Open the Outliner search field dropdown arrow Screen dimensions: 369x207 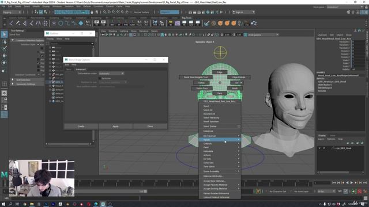click(x=92, y=44)
